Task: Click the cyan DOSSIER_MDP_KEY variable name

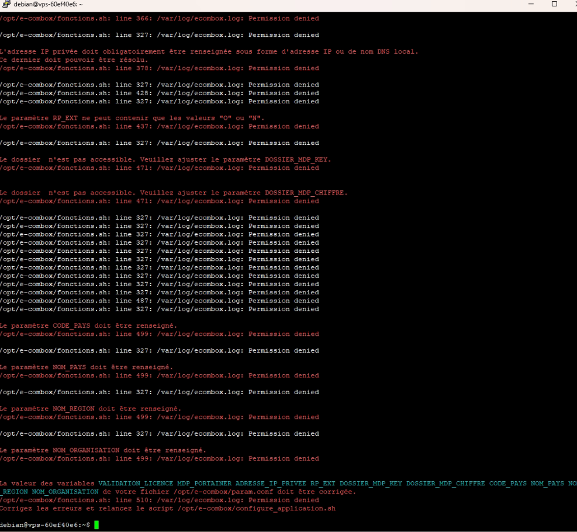Action: point(371,484)
